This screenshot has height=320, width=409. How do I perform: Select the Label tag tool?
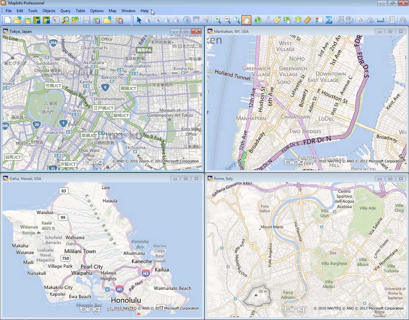pyautogui.click(x=277, y=20)
